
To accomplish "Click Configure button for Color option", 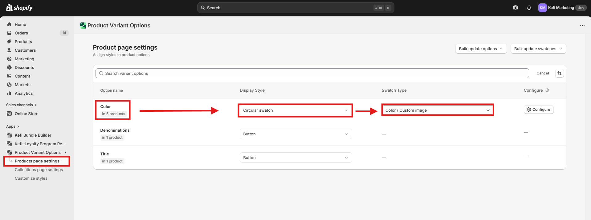I will coord(538,110).
